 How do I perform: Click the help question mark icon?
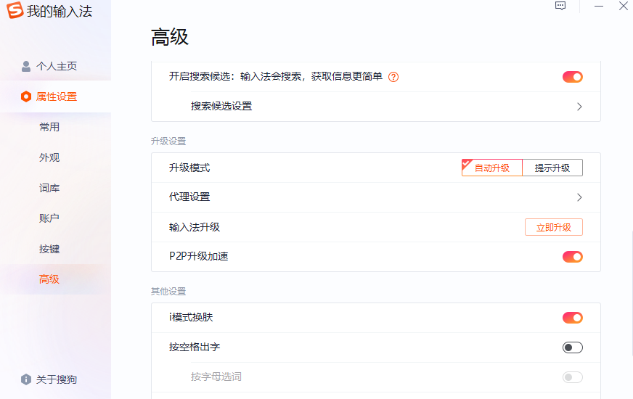click(393, 77)
